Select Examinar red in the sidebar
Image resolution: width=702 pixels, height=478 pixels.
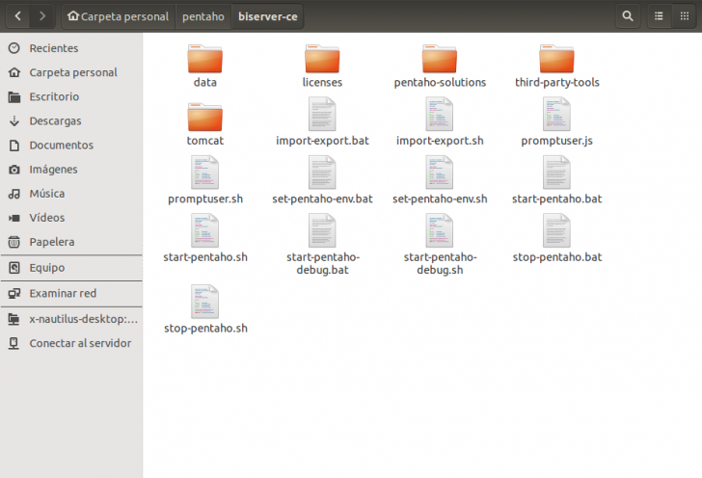click(71, 293)
